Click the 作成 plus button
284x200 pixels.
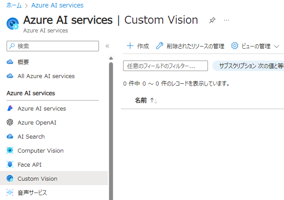click(138, 46)
